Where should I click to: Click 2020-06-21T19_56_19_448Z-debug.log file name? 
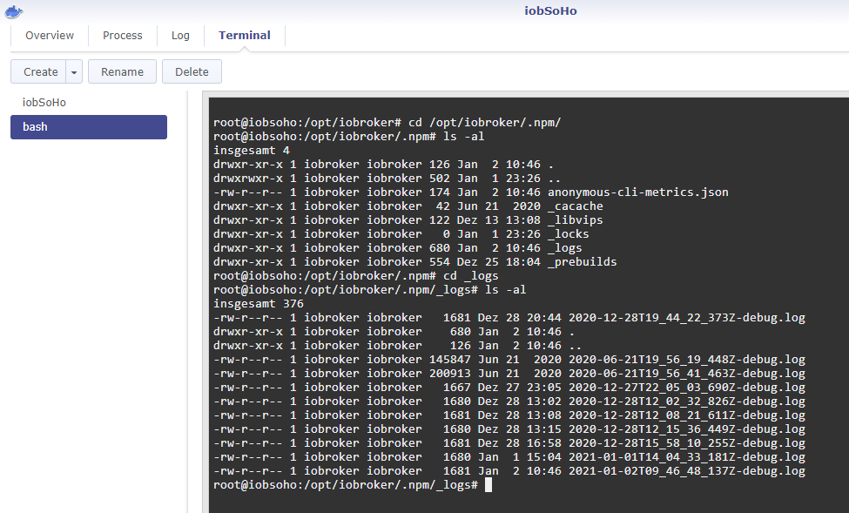click(x=686, y=360)
